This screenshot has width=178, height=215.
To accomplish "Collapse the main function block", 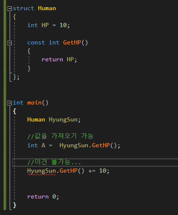I will coord(9,103).
